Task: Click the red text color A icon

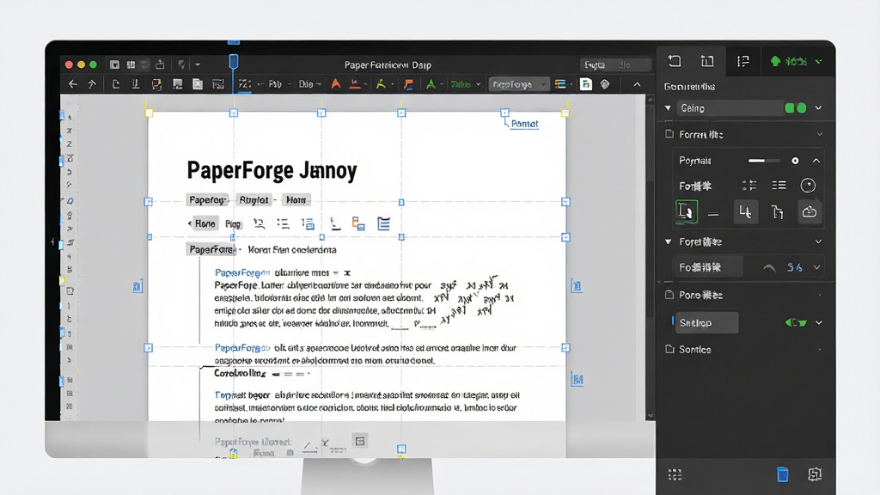Action: (x=336, y=84)
